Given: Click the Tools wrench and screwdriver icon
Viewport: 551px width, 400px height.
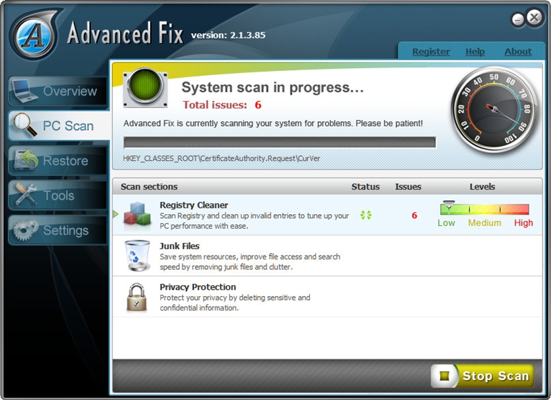Looking at the screenshot, I should (x=26, y=194).
